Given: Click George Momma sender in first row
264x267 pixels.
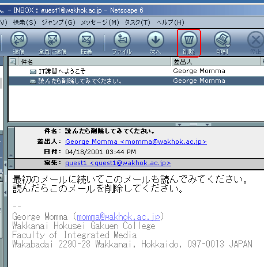Looking at the screenshot, I should tap(199, 71).
